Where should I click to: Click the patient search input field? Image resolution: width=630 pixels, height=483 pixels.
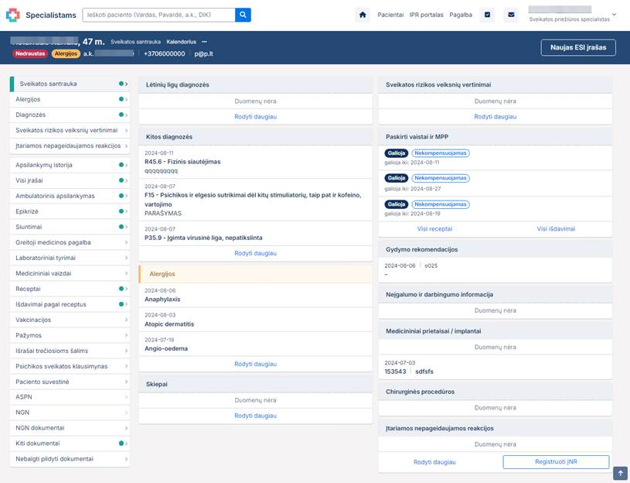pos(158,15)
